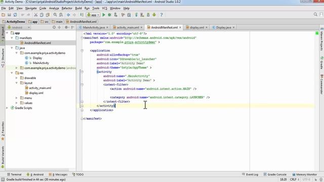Run the app with green play button
The width and height of the screenshot is (324, 182).
(104, 15)
